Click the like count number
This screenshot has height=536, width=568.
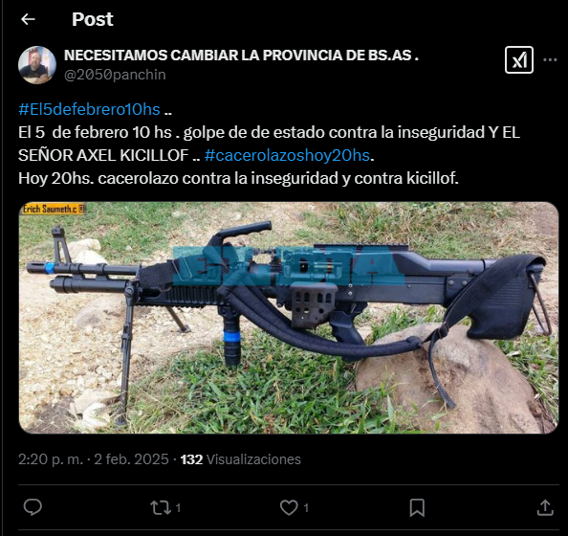306,508
